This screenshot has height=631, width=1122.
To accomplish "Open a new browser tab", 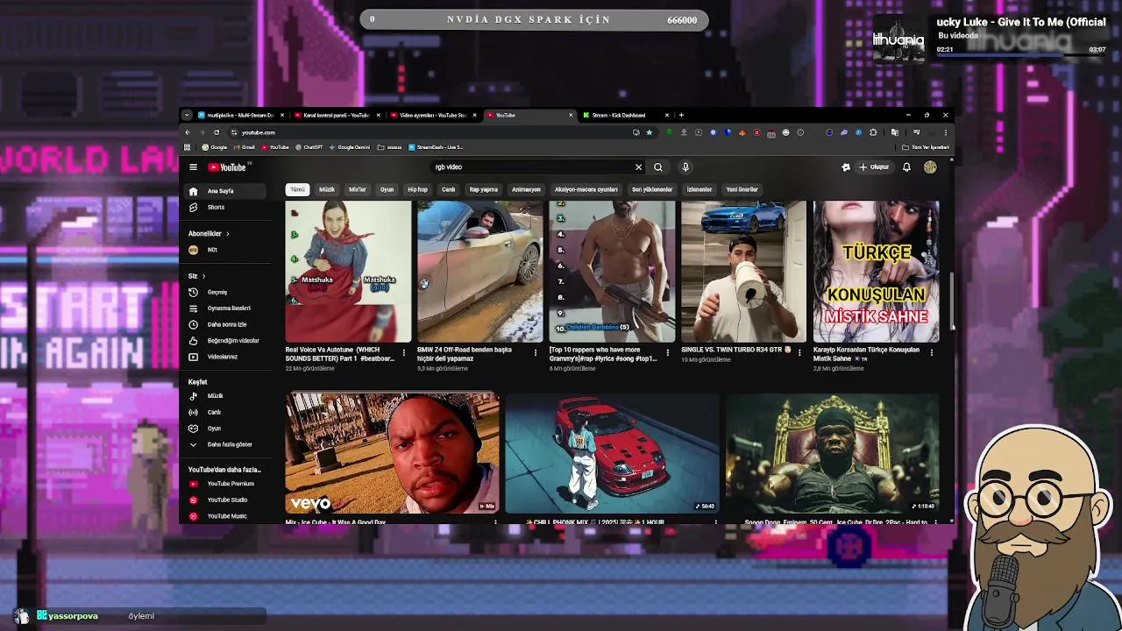I will point(681,115).
